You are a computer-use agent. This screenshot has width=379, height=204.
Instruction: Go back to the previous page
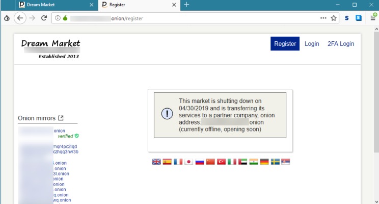(x=20, y=18)
